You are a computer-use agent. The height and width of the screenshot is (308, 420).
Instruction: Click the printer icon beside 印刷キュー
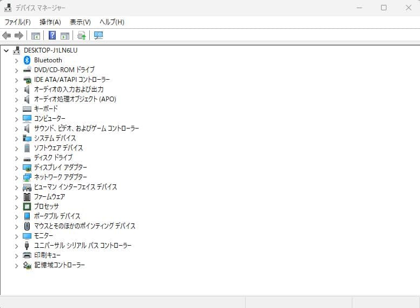pyautogui.click(x=27, y=255)
